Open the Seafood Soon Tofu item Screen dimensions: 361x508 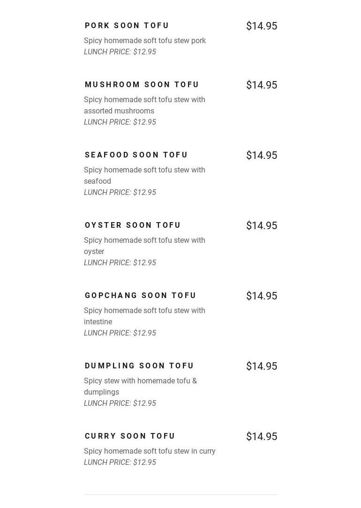[136, 155]
